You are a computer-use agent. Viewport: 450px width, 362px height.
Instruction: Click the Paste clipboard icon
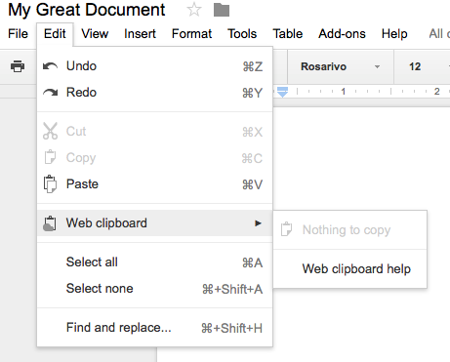[x=50, y=184]
